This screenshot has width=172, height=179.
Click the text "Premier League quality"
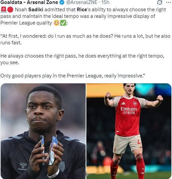pyautogui.click(x=26, y=23)
